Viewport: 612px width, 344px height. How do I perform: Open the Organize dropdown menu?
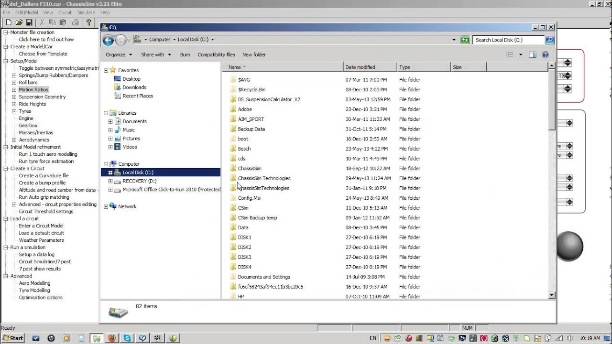coord(119,54)
